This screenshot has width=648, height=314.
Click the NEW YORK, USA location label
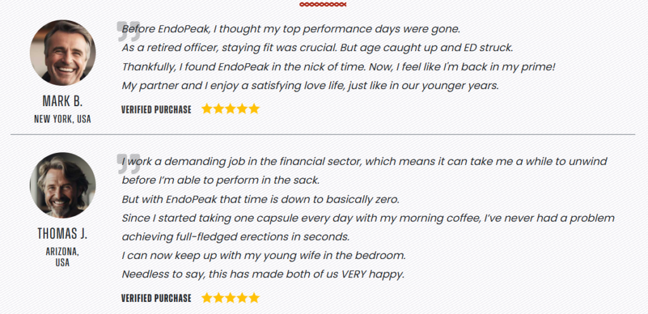tap(63, 119)
